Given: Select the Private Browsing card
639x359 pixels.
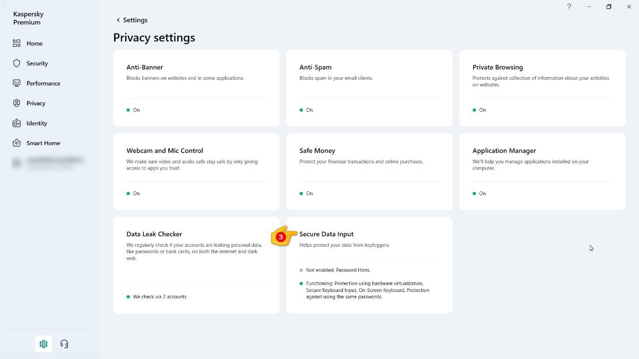Looking at the screenshot, I should tap(542, 88).
